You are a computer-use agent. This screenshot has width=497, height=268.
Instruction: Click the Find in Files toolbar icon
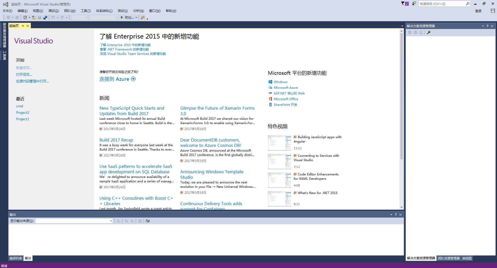pos(143,17)
